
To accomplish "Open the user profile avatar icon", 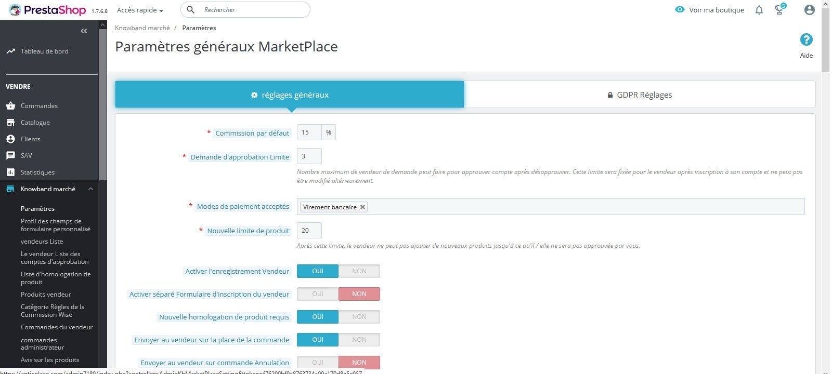I will click(x=809, y=10).
